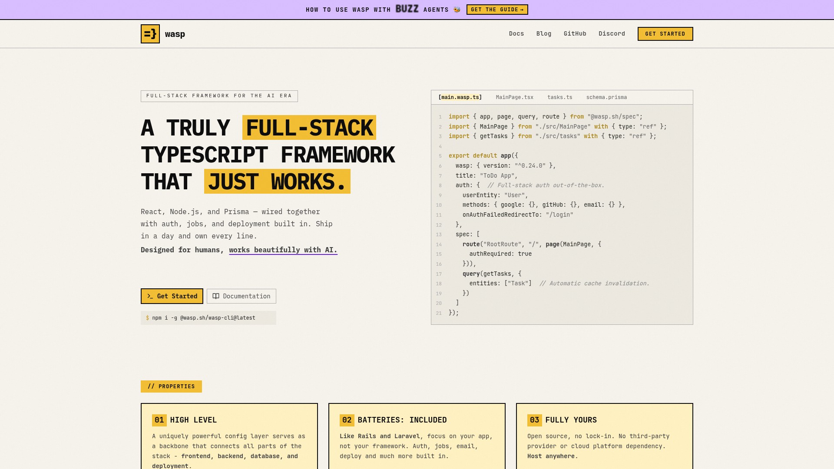
Task: Click the code line "export default app({"
Action: [x=483, y=156]
